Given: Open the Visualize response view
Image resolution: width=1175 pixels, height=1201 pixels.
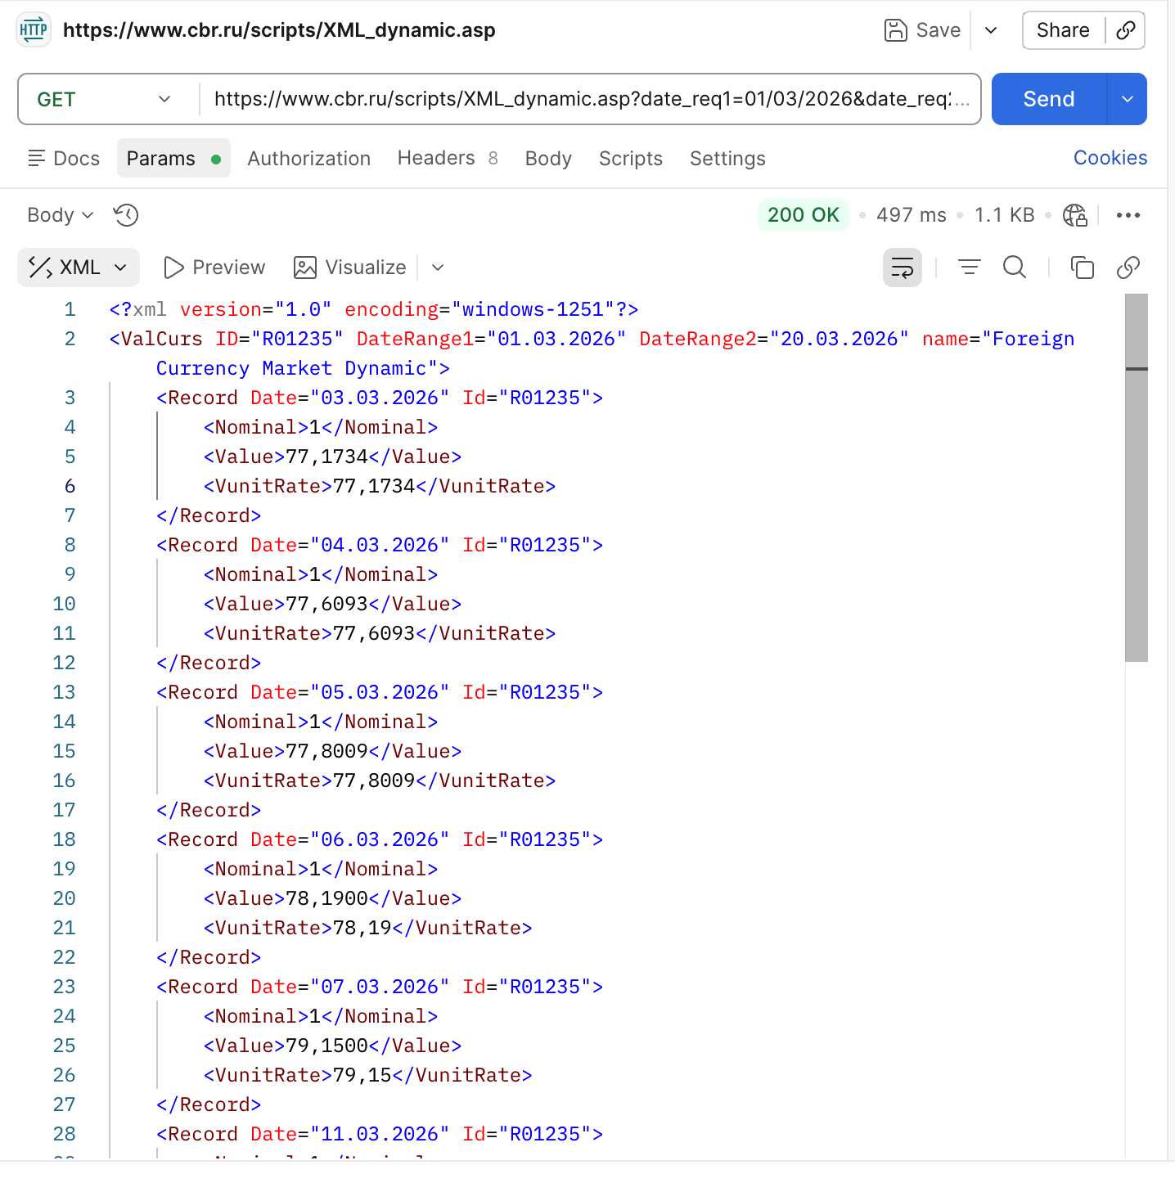Looking at the screenshot, I should click(x=350, y=267).
